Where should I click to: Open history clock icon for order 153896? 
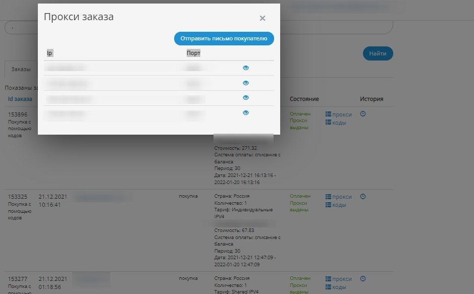pyautogui.click(x=363, y=114)
